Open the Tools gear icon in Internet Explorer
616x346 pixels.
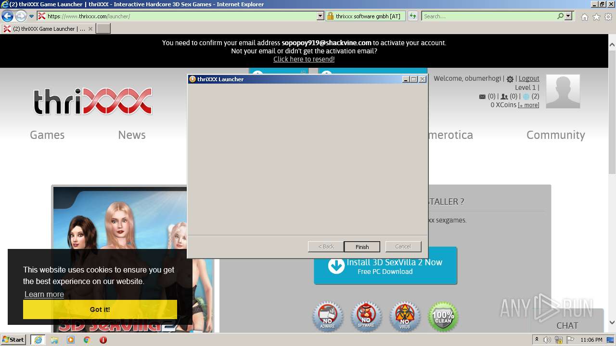pyautogui.click(x=608, y=17)
